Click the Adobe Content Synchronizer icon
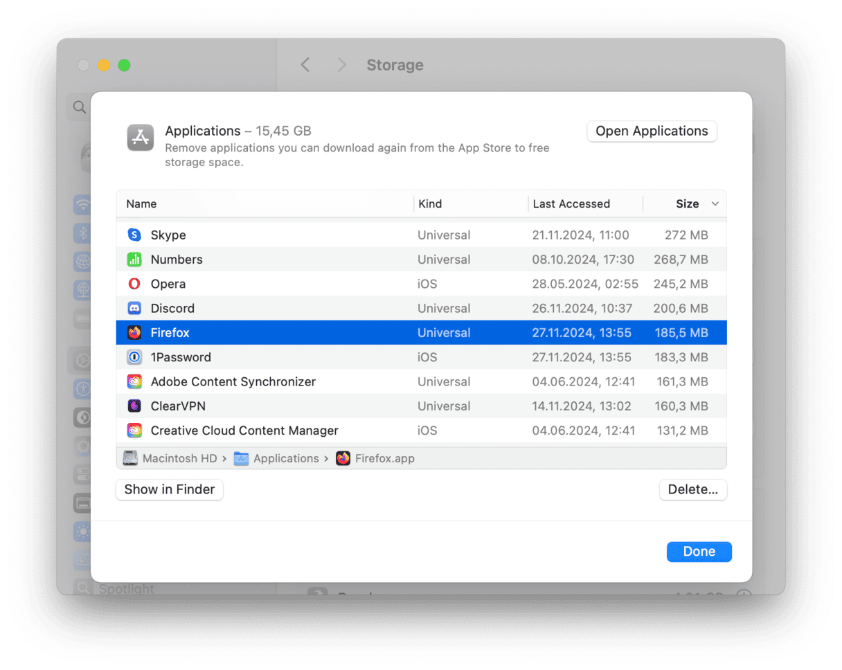 coord(134,382)
